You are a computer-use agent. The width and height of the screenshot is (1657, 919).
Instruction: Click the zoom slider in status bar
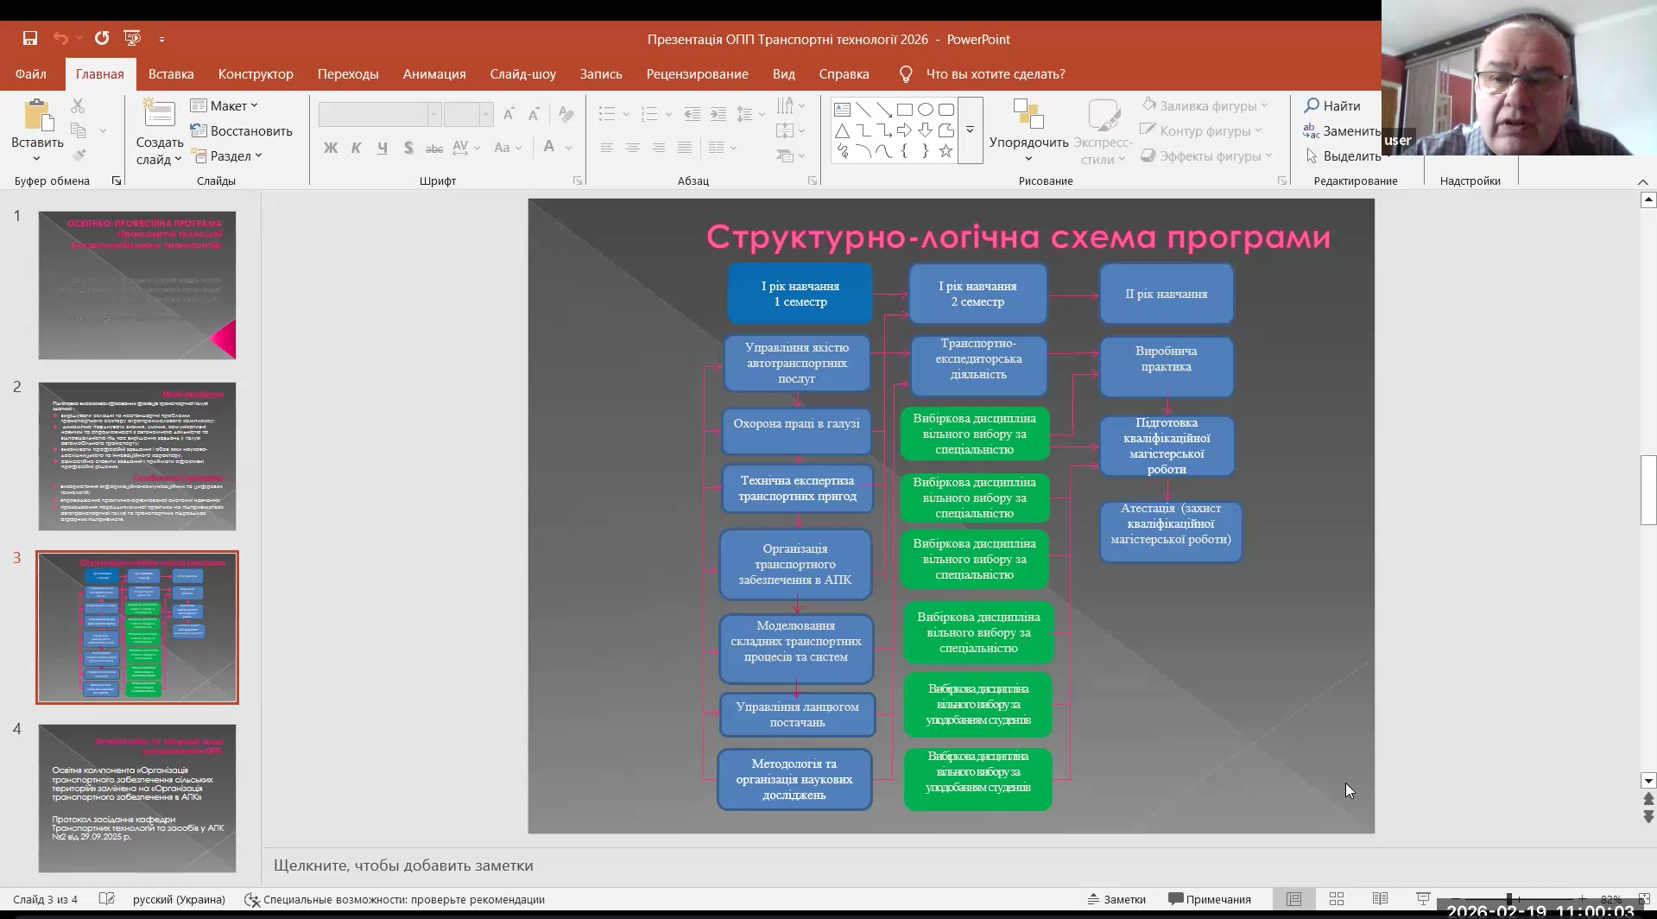[1509, 899]
